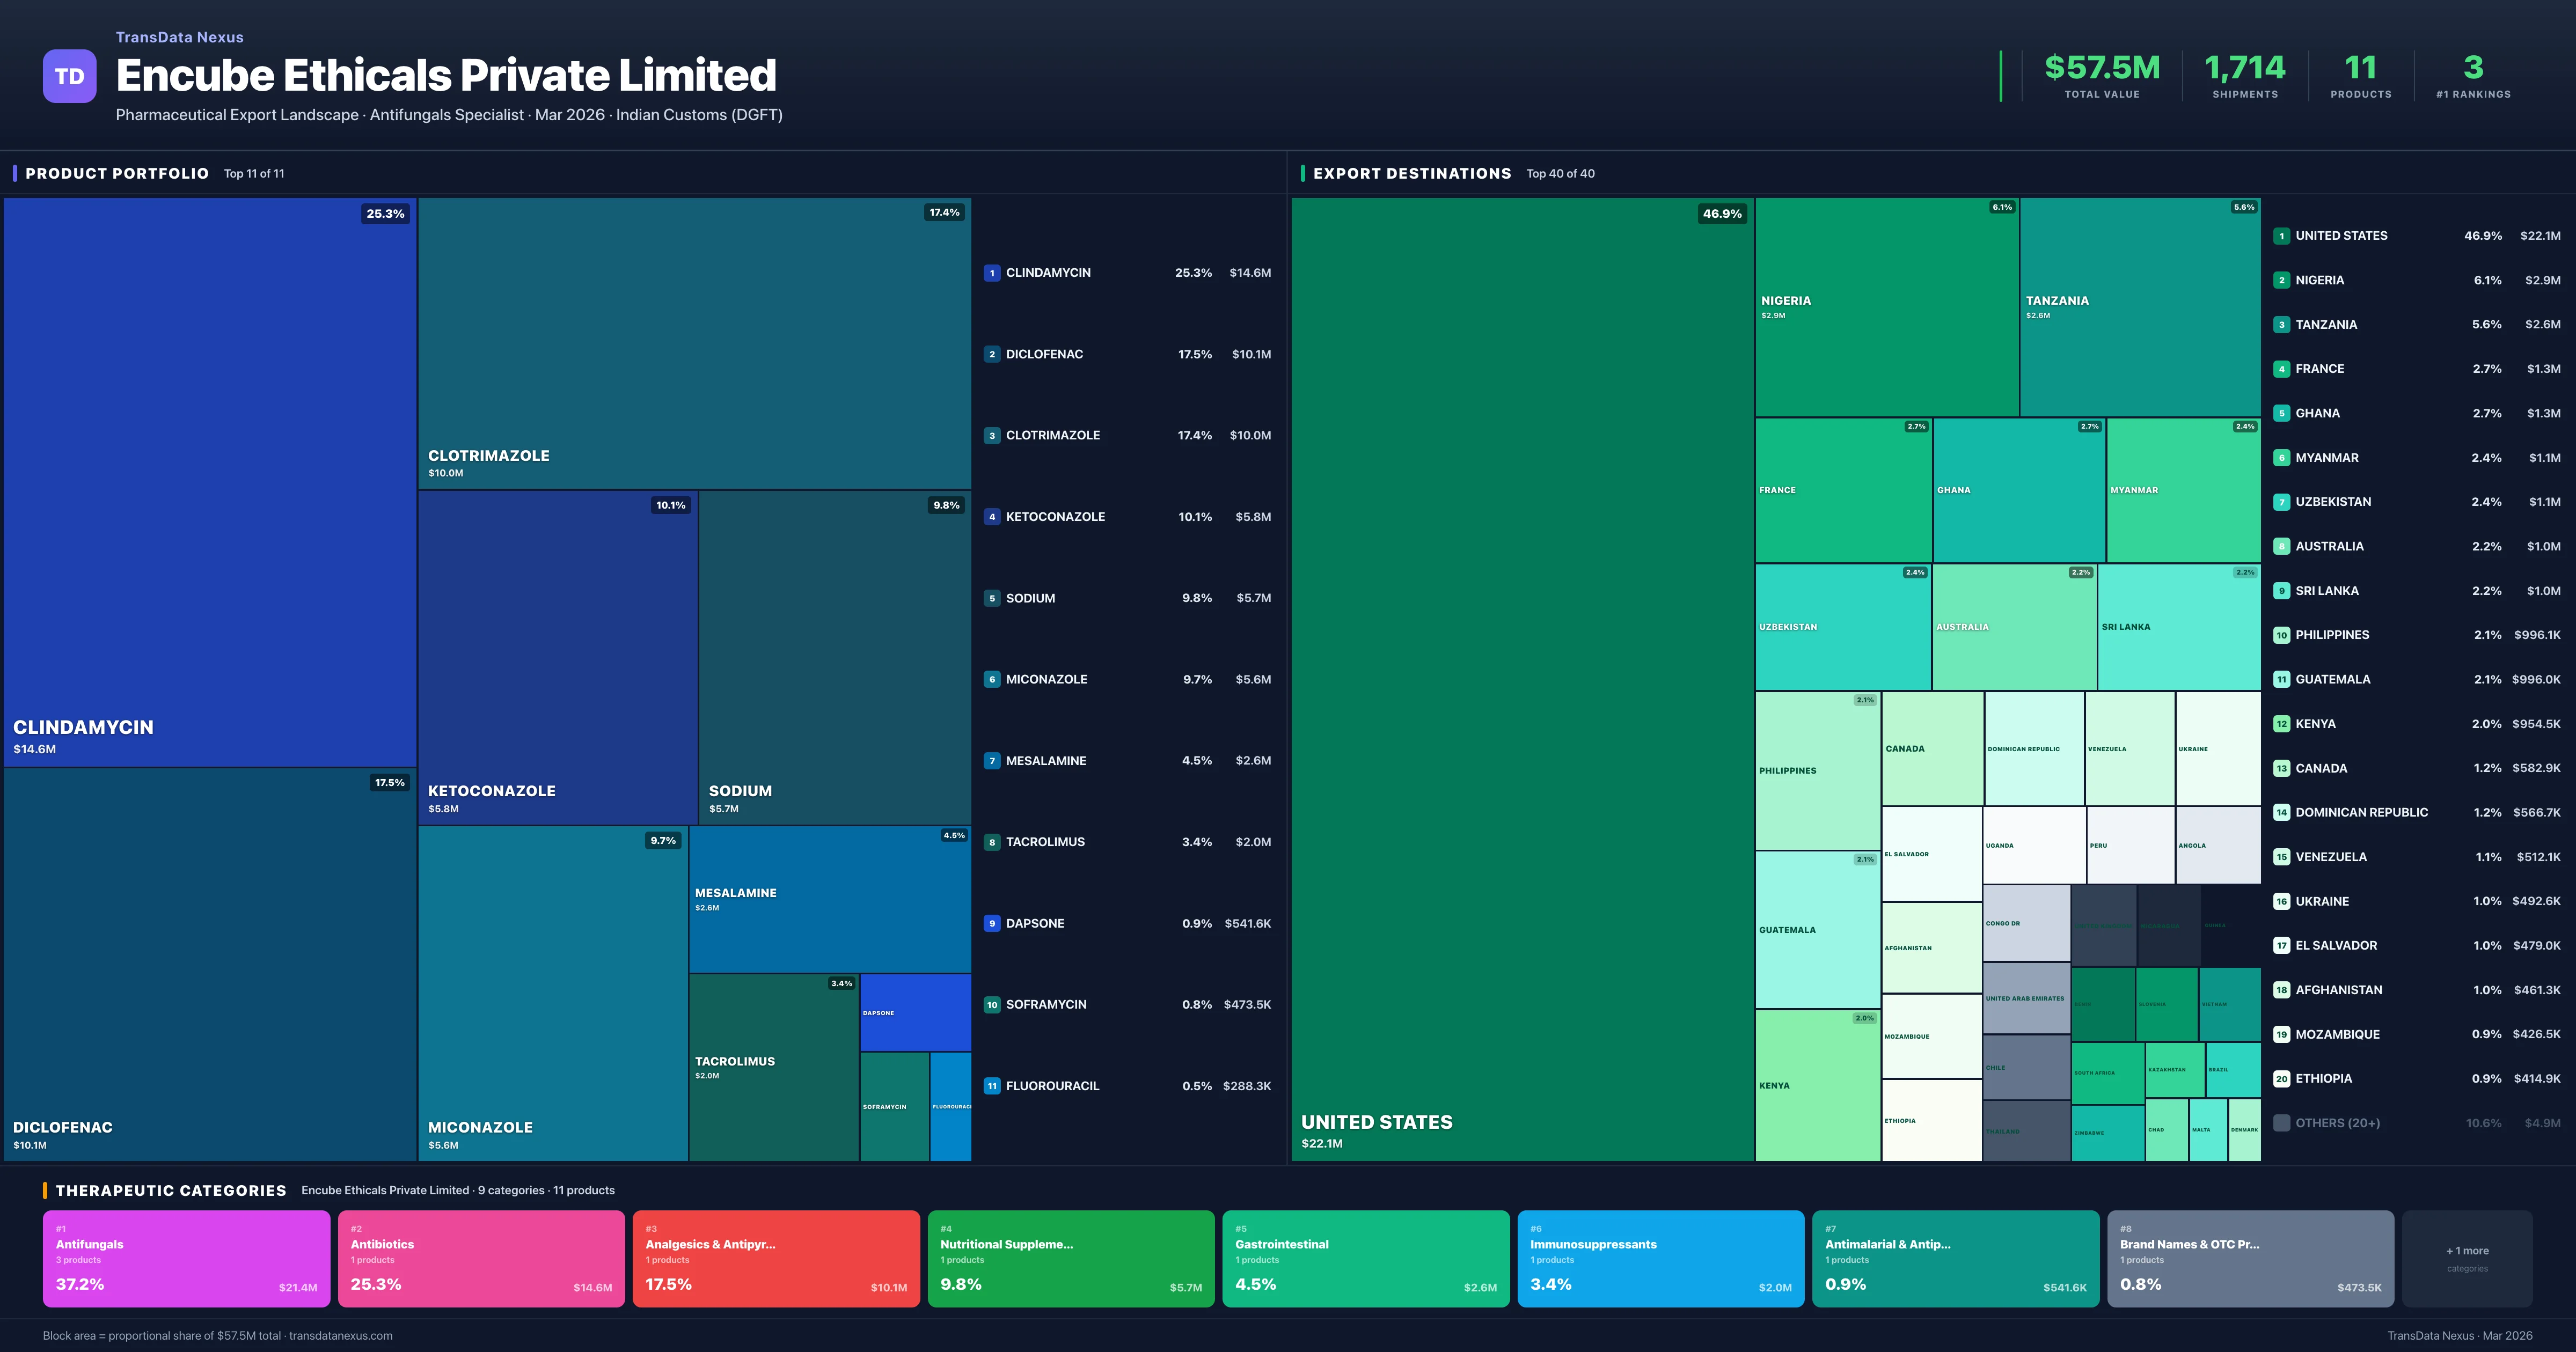Click the 25.3% badge on Clindamycin block
This screenshot has height=1352, width=2576.
tap(385, 214)
